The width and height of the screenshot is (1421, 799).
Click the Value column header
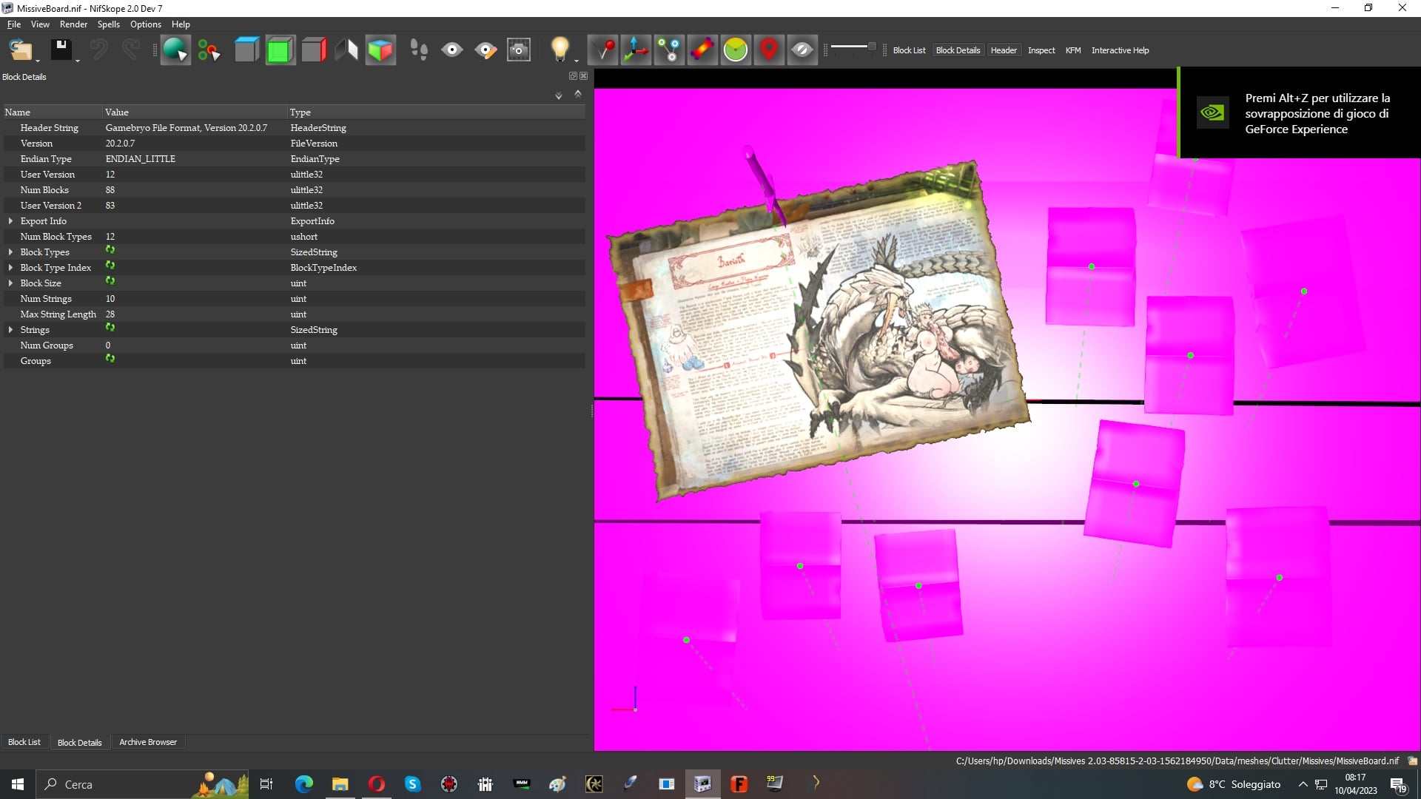pyautogui.click(x=194, y=112)
